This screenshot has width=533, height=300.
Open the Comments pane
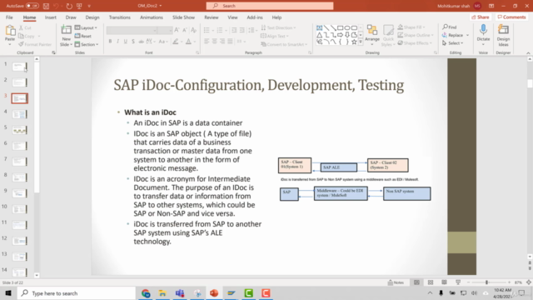coord(511,17)
